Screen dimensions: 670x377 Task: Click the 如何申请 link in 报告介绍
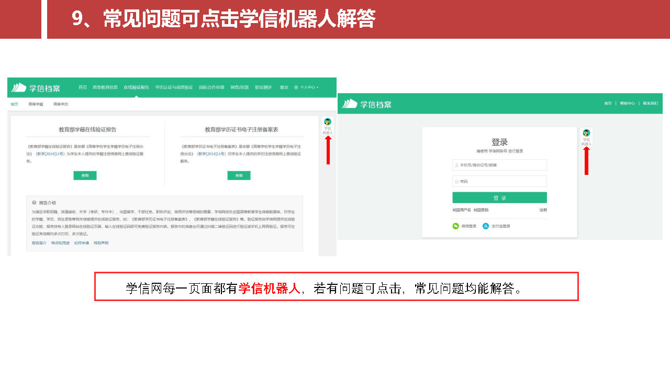[x=81, y=243]
